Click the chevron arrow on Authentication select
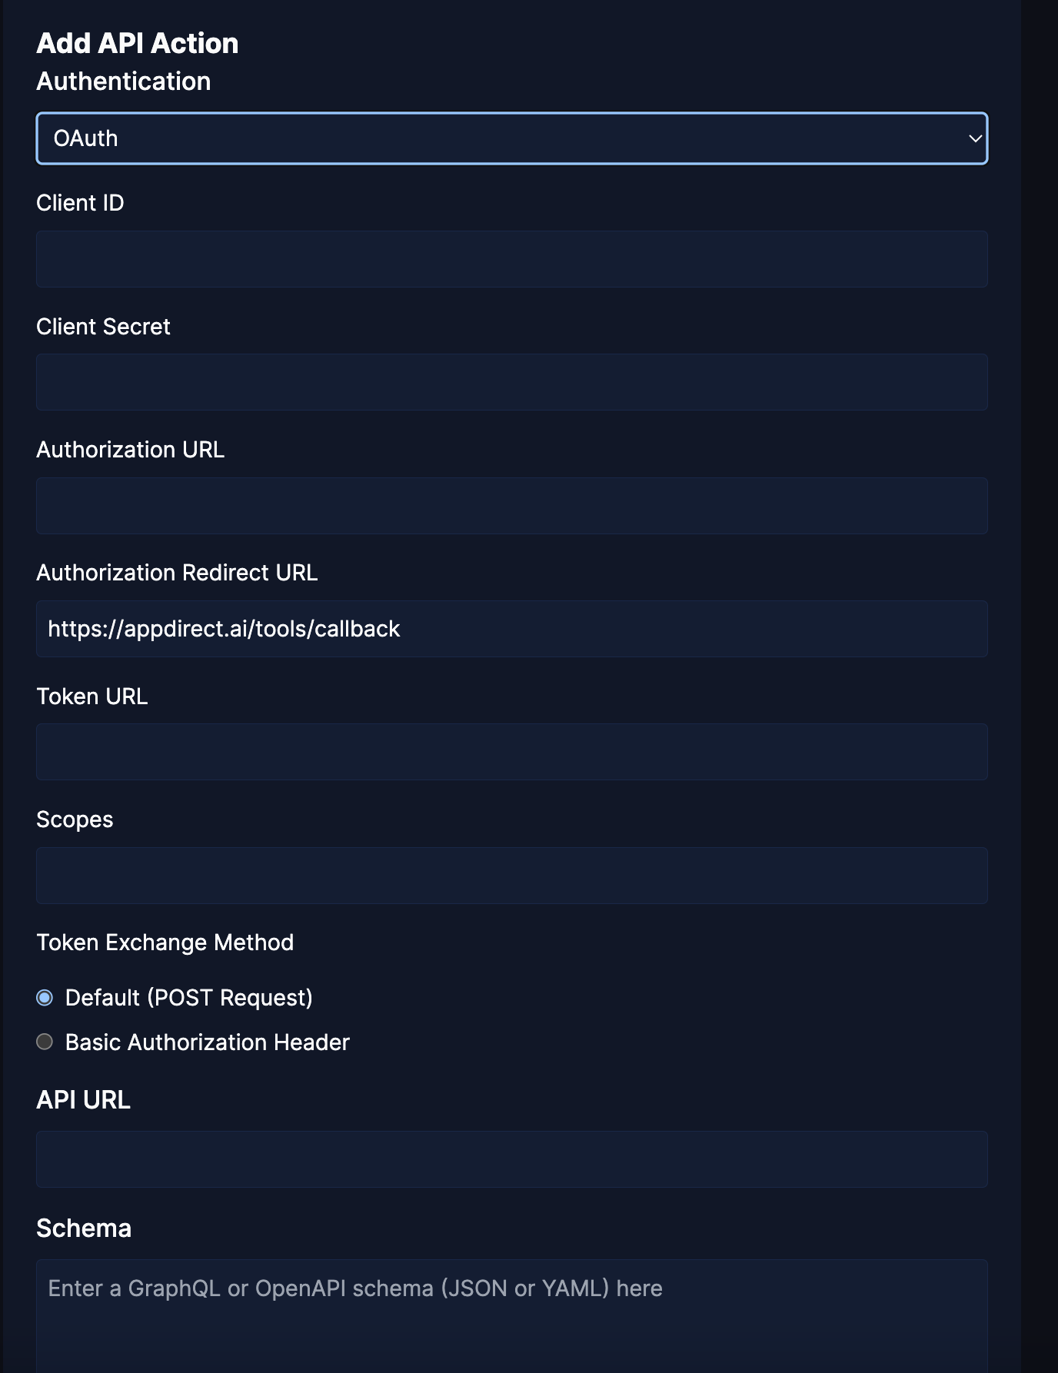This screenshot has height=1373, width=1058. point(975,139)
